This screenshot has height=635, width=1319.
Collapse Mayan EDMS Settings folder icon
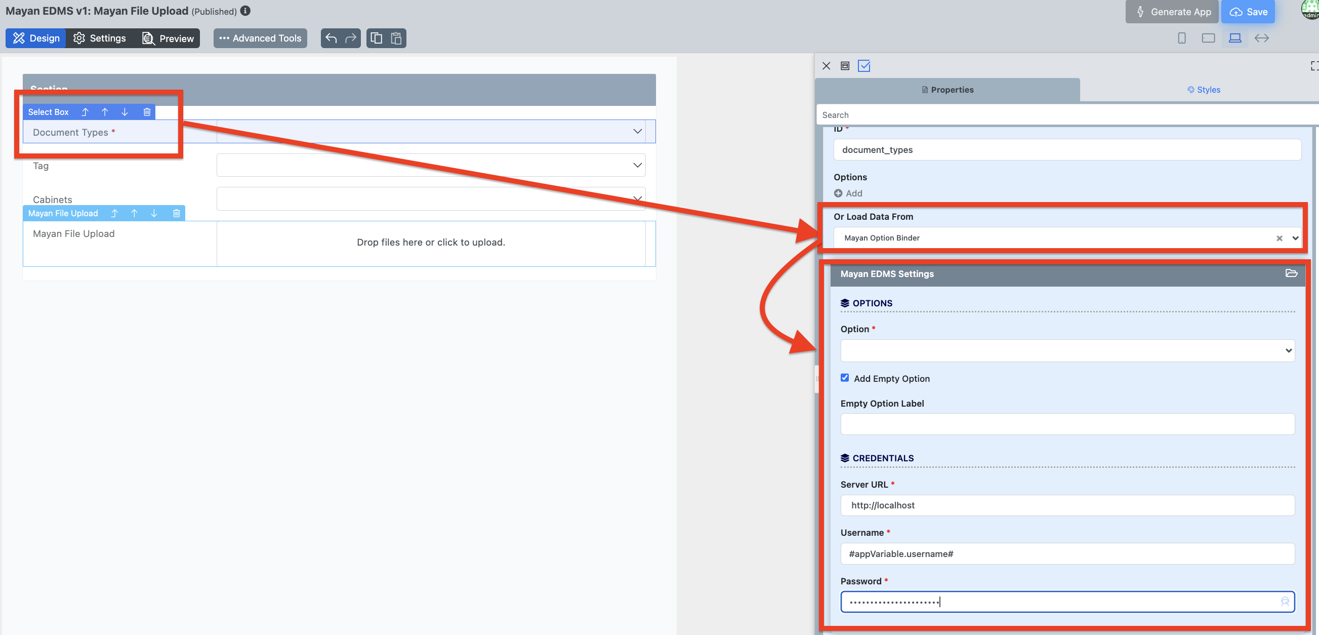click(x=1291, y=273)
